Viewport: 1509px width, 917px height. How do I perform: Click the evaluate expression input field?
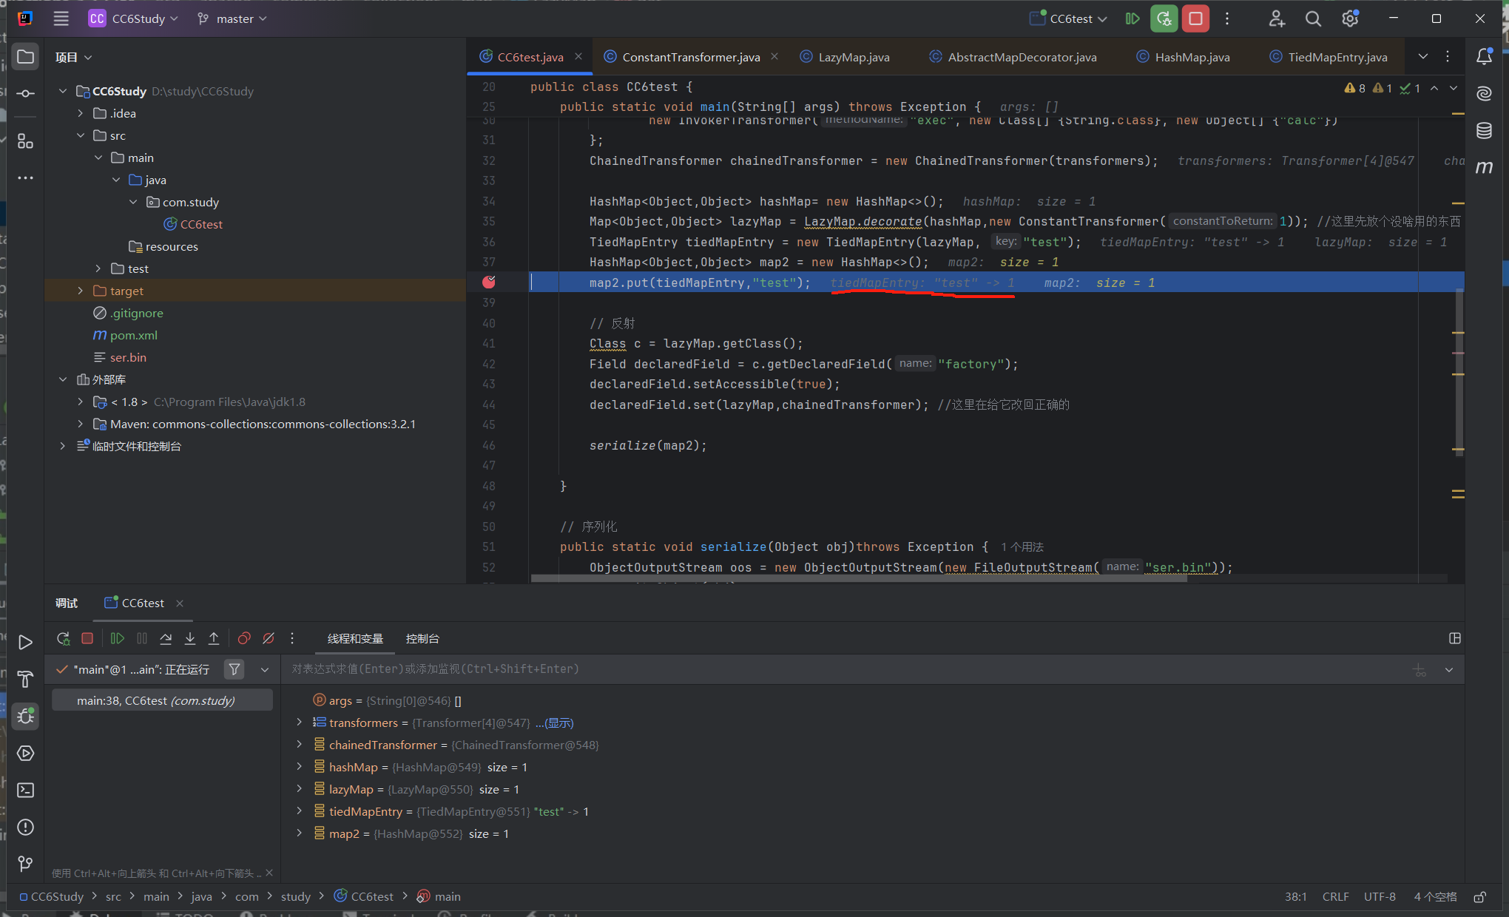pyautogui.click(x=843, y=669)
